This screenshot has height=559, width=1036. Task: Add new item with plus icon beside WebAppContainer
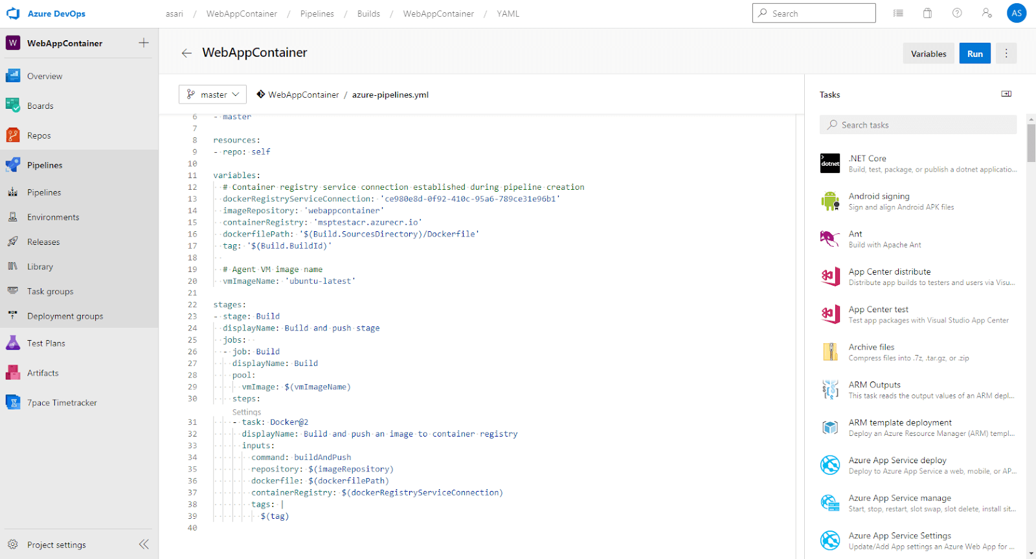[x=144, y=43]
